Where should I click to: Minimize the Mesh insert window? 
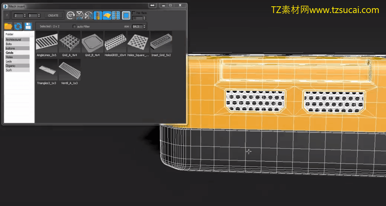pyautogui.click(x=163, y=6)
